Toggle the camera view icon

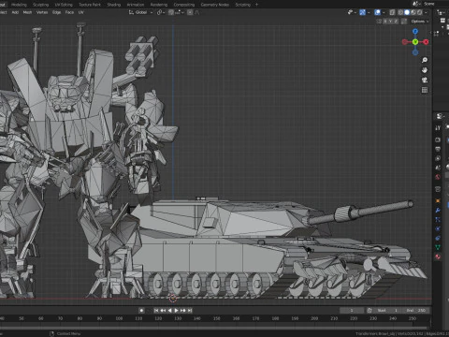click(x=425, y=80)
